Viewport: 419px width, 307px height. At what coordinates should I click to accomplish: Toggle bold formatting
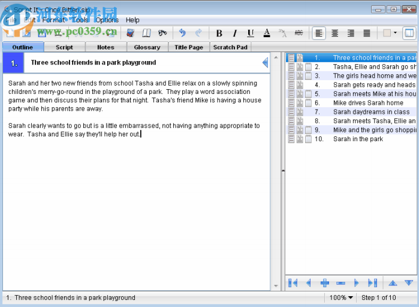219,33
